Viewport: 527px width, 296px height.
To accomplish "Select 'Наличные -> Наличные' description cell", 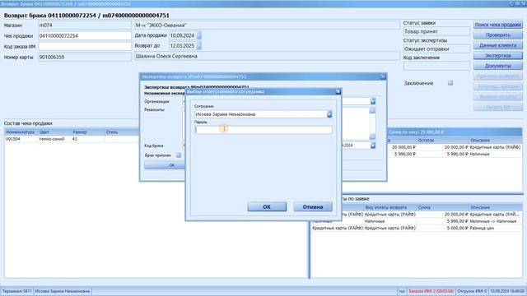I will [x=496, y=221].
